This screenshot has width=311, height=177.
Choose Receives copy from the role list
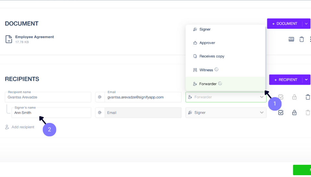point(225,56)
